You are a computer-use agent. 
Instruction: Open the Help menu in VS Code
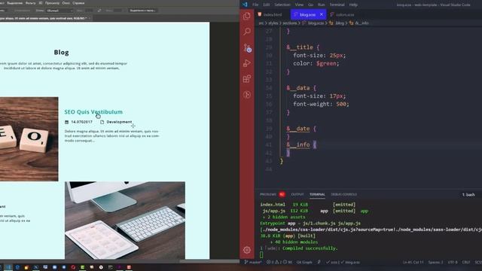(x=353, y=5)
